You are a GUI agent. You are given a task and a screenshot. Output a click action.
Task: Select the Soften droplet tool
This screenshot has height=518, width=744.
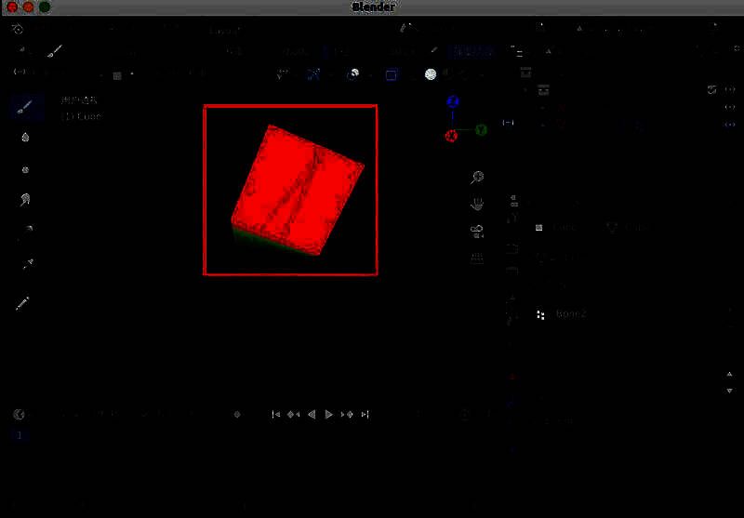[x=25, y=138]
